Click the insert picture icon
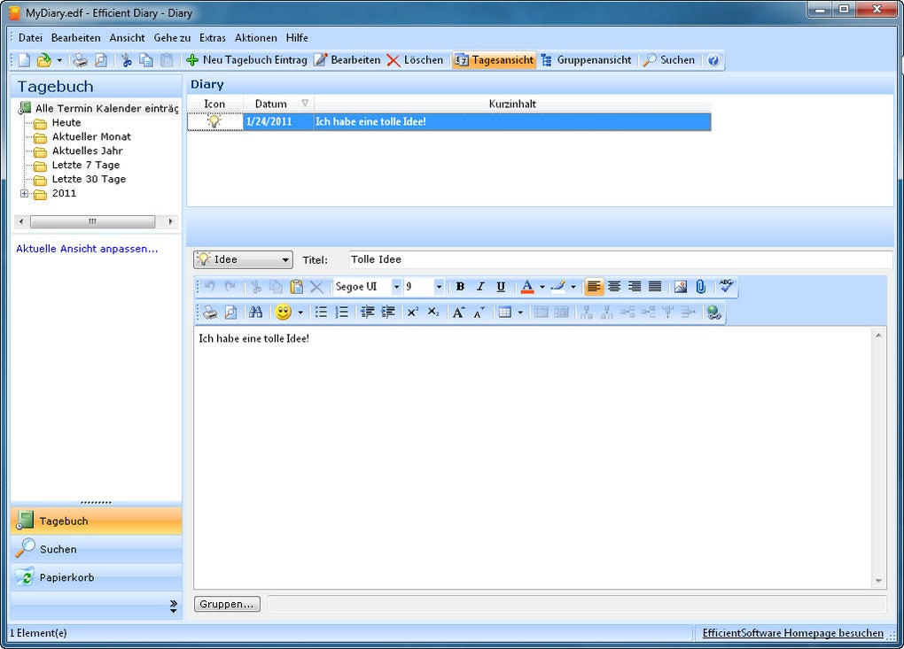This screenshot has width=904, height=649. coord(681,287)
